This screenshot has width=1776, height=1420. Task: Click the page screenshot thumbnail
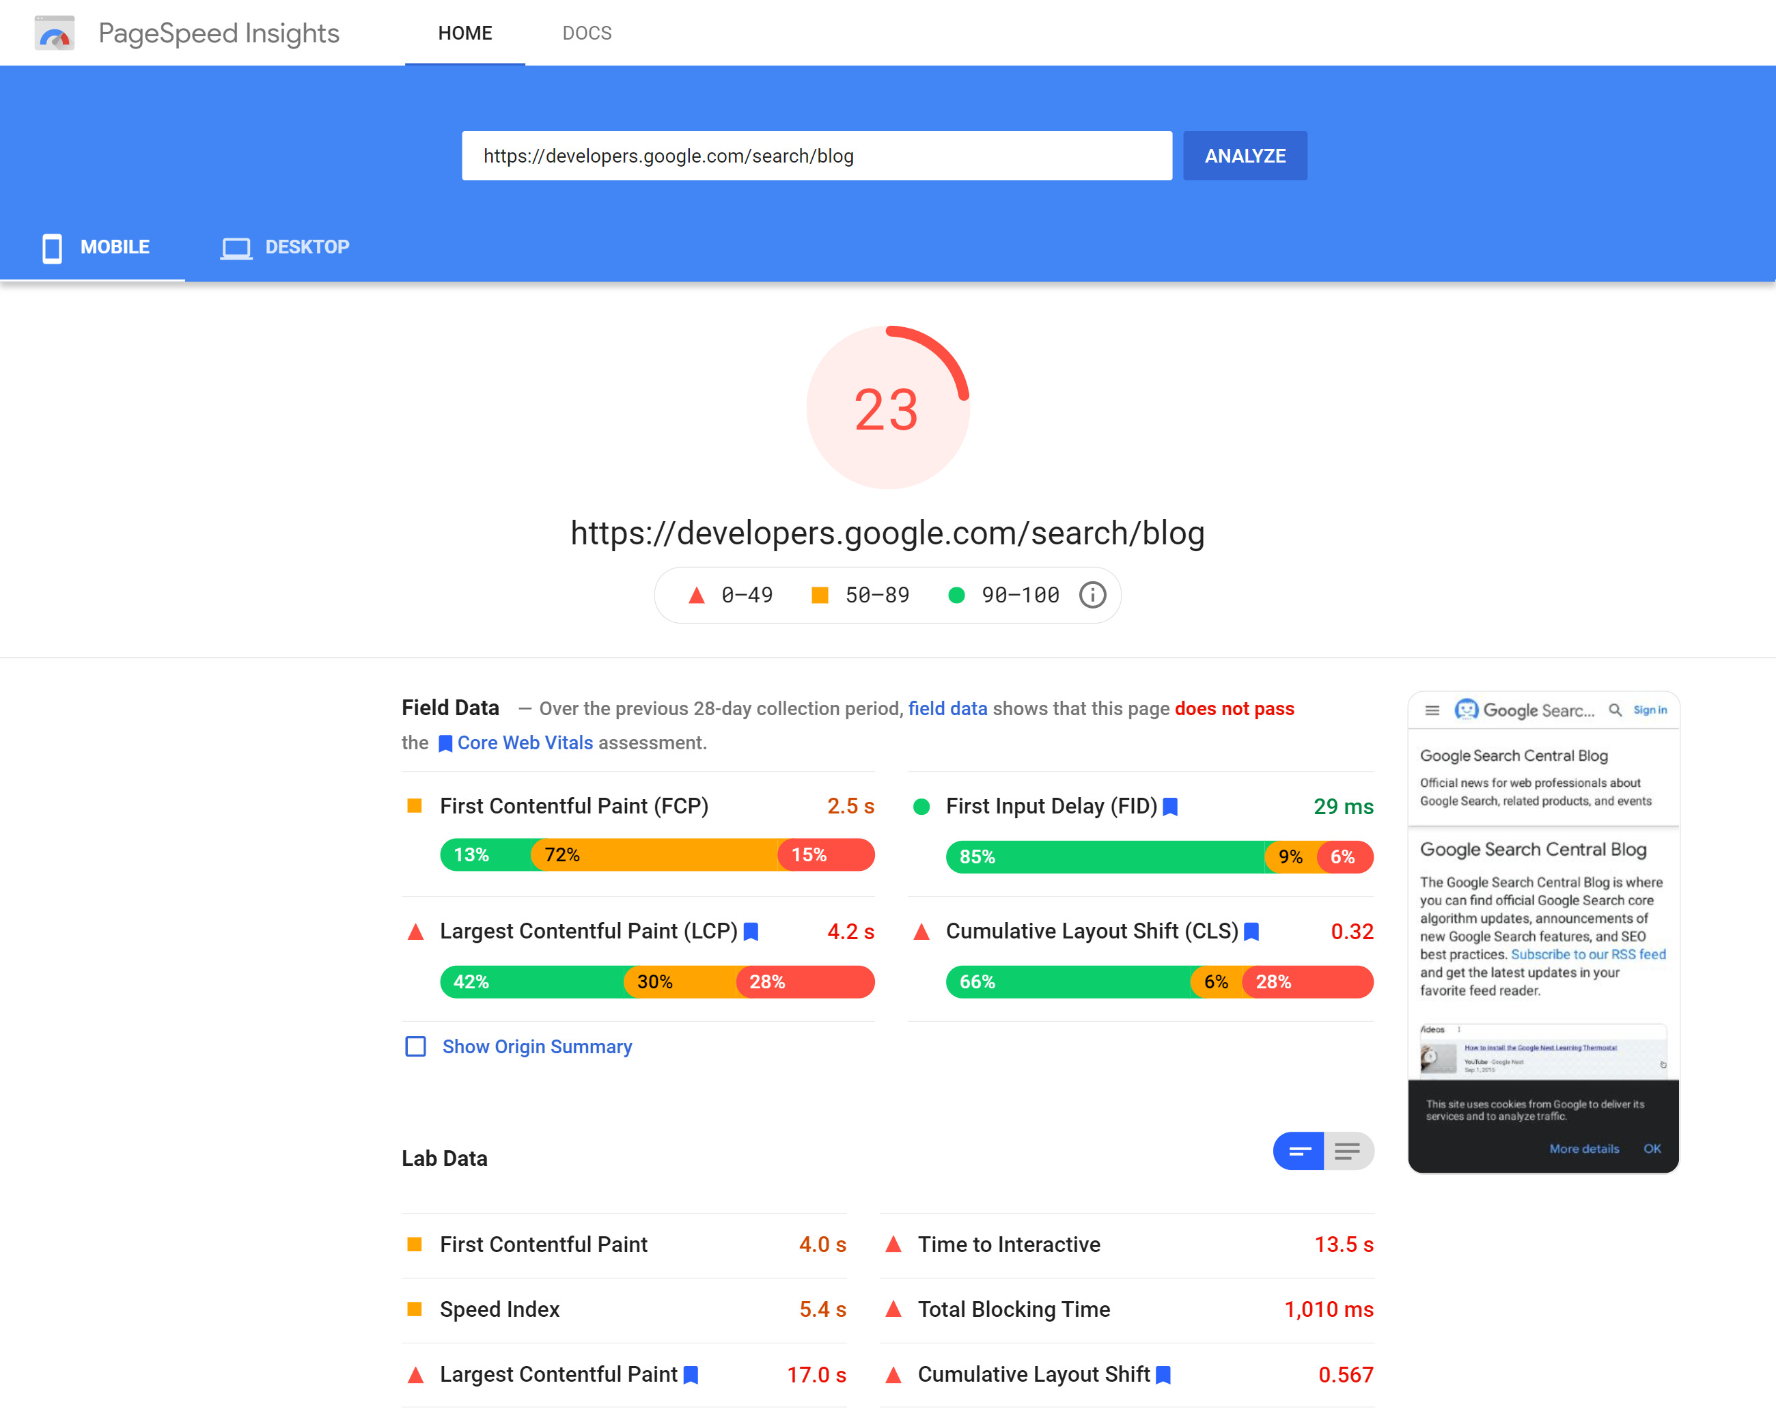1544,932
